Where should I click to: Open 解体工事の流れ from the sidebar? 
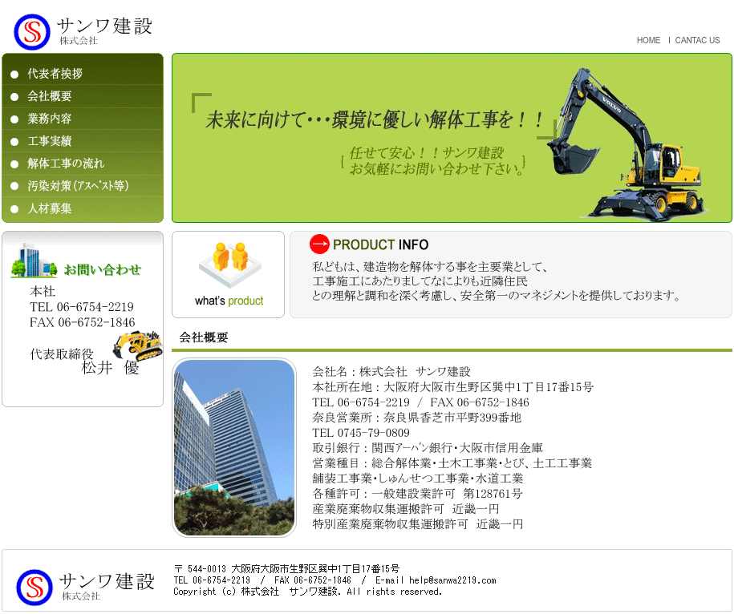pyautogui.click(x=66, y=164)
